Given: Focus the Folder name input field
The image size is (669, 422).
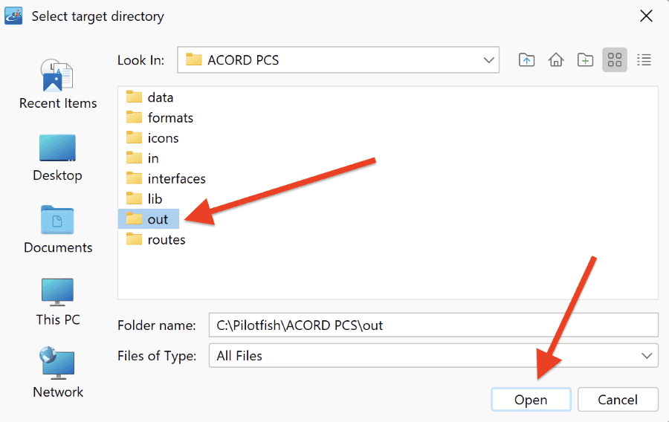Looking at the screenshot, I should click(433, 325).
